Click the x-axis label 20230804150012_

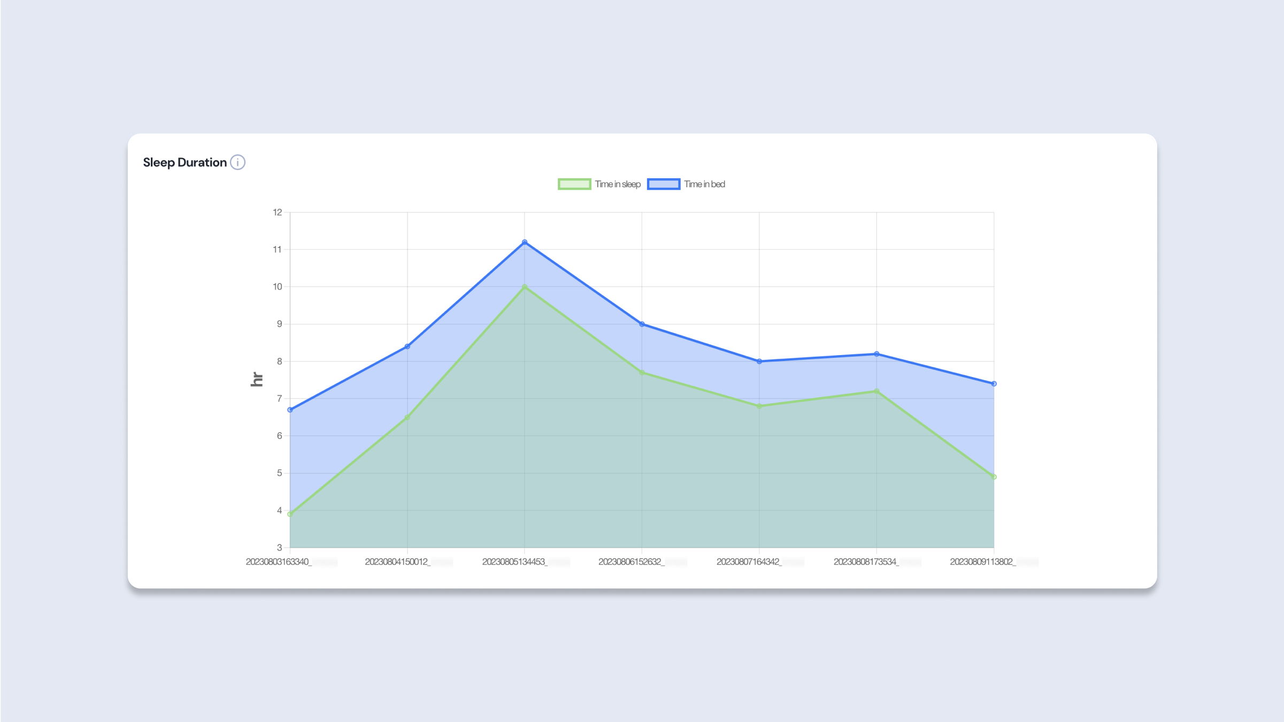pyautogui.click(x=397, y=562)
